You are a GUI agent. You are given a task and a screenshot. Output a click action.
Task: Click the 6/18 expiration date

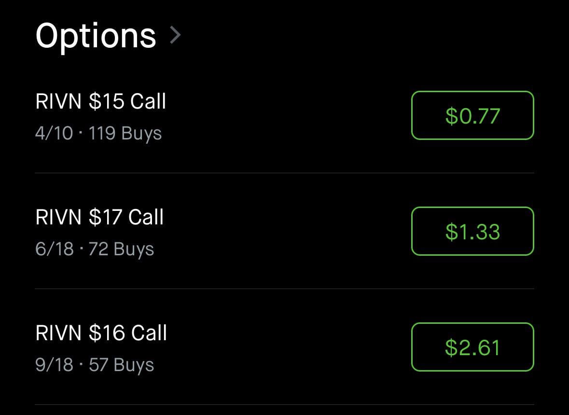(54, 249)
